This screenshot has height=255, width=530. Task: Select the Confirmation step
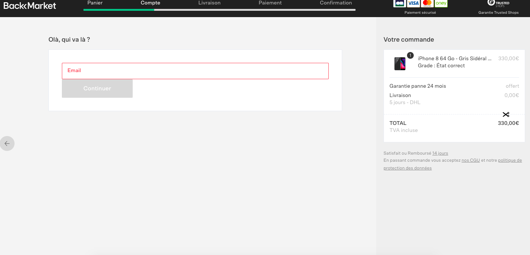(336, 3)
